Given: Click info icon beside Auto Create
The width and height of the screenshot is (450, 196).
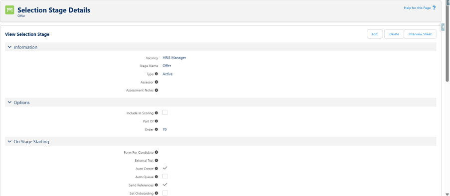Looking at the screenshot, I should (156, 169).
